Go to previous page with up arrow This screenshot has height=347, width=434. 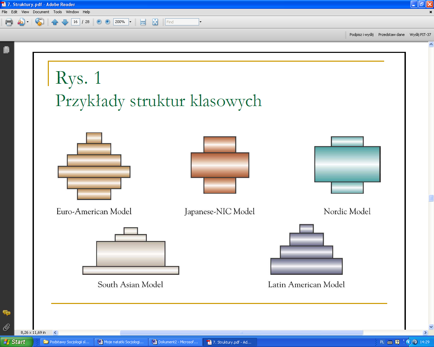[55, 22]
